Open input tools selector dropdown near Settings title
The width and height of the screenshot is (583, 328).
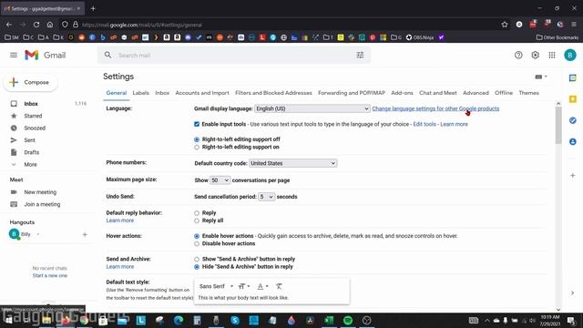pos(541,77)
